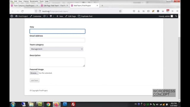This screenshot has width=190, height=107.
Task: Open the History menu
Action: click(x=26, y=1)
